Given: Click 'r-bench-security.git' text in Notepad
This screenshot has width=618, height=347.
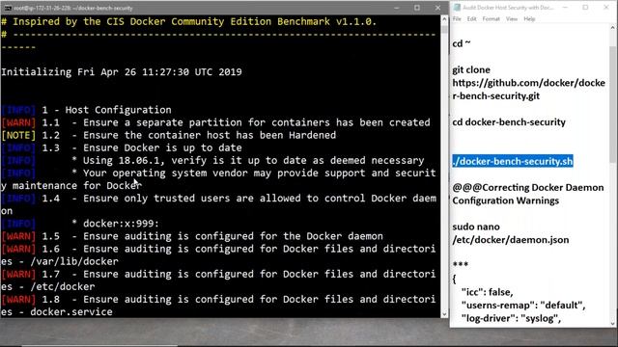Looking at the screenshot, I should [495, 96].
